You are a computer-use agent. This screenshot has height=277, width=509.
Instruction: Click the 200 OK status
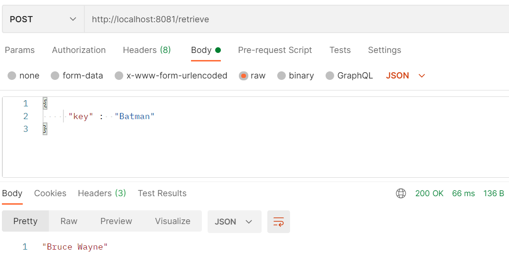pos(429,193)
